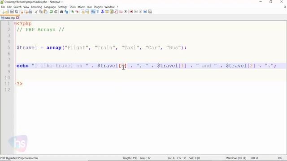Click the Save All toolbar icon
Viewport: 287px width, 161px height.
[17, 12]
